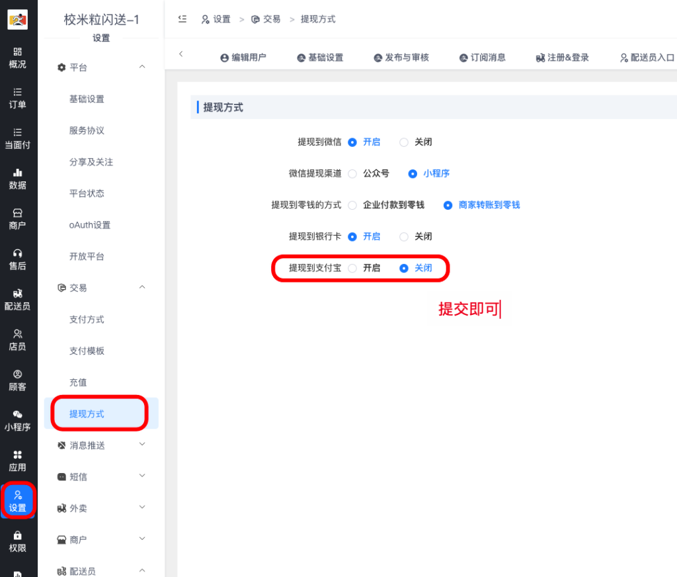The width and height of the screenshot is (677, 577).
Task: Click the 配送员 courier icon in left rail
Action: (18, 294)
